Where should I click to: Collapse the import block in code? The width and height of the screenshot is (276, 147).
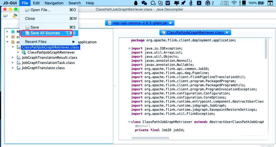point(129,48)
